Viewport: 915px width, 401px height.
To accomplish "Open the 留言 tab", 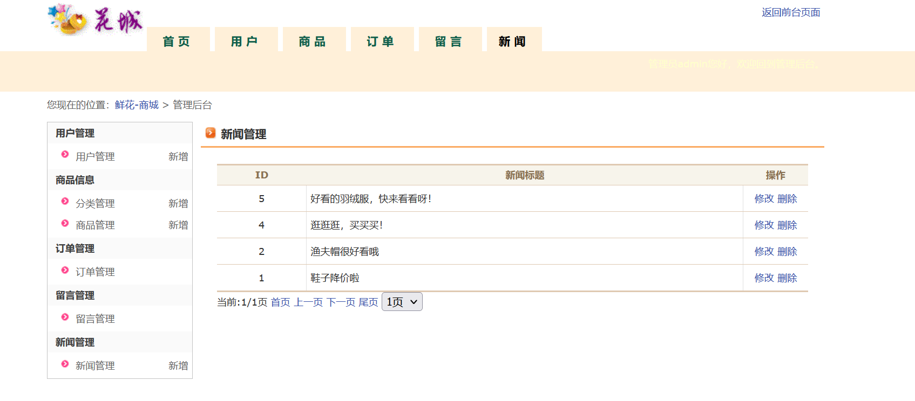I will tap(450, 40).
